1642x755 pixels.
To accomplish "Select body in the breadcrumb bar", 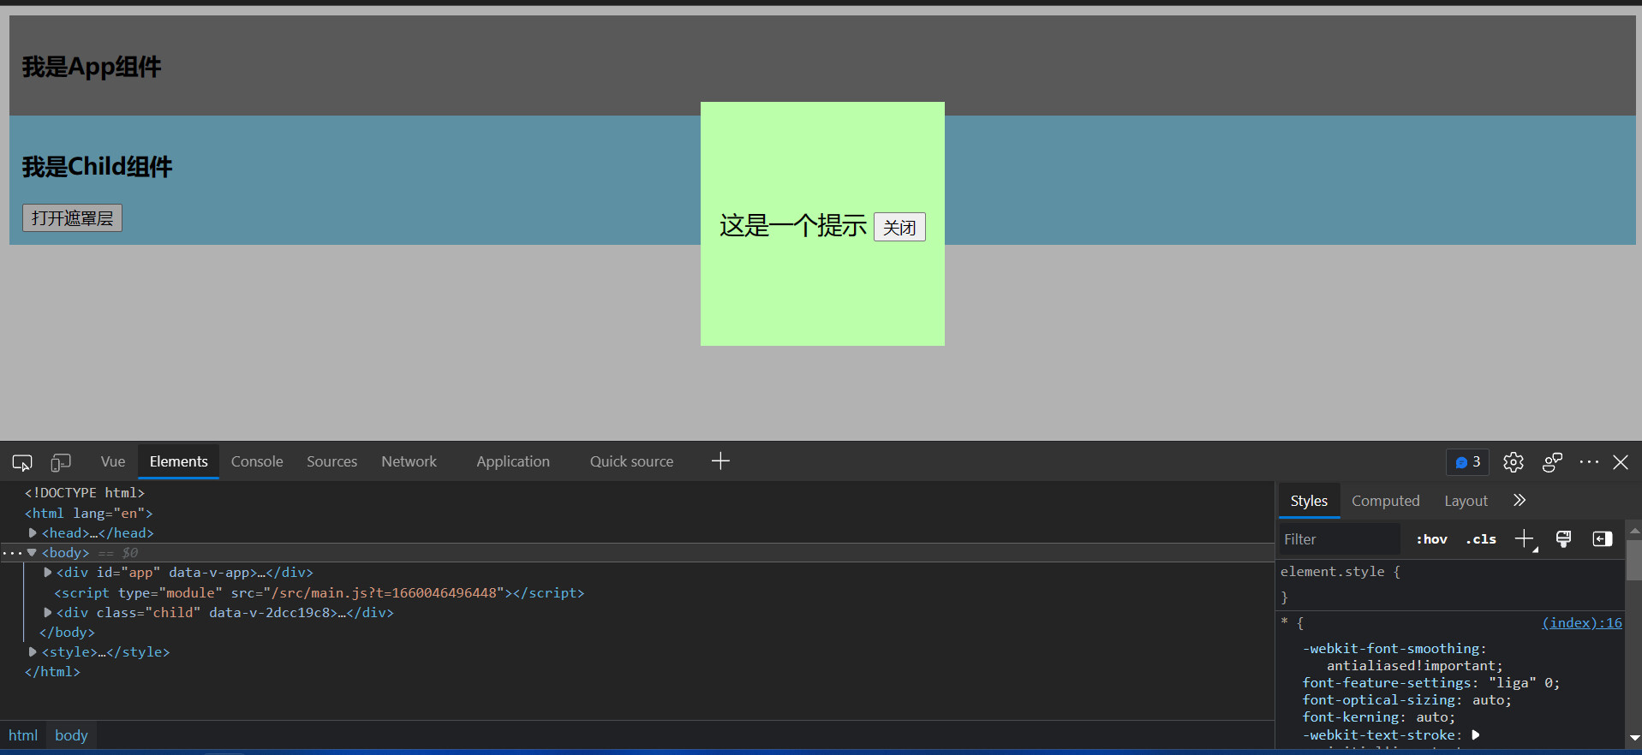I will point(71,735).
